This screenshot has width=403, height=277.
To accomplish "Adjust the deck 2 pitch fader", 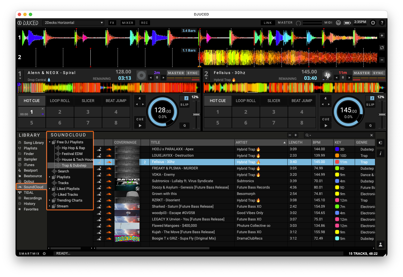I will point(382,114).
